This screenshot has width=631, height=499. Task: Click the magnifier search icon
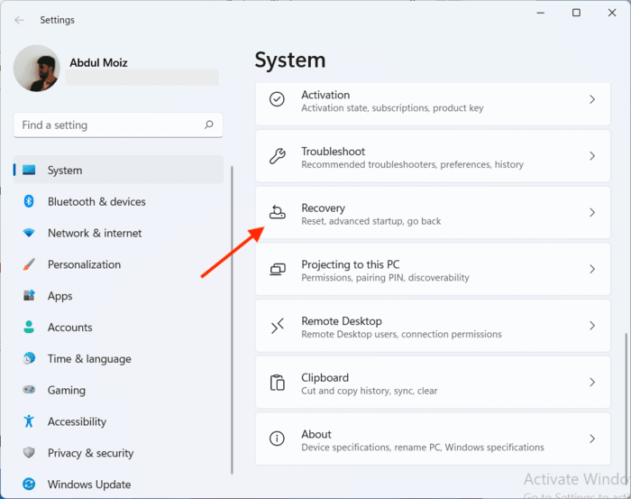(209, 125)
